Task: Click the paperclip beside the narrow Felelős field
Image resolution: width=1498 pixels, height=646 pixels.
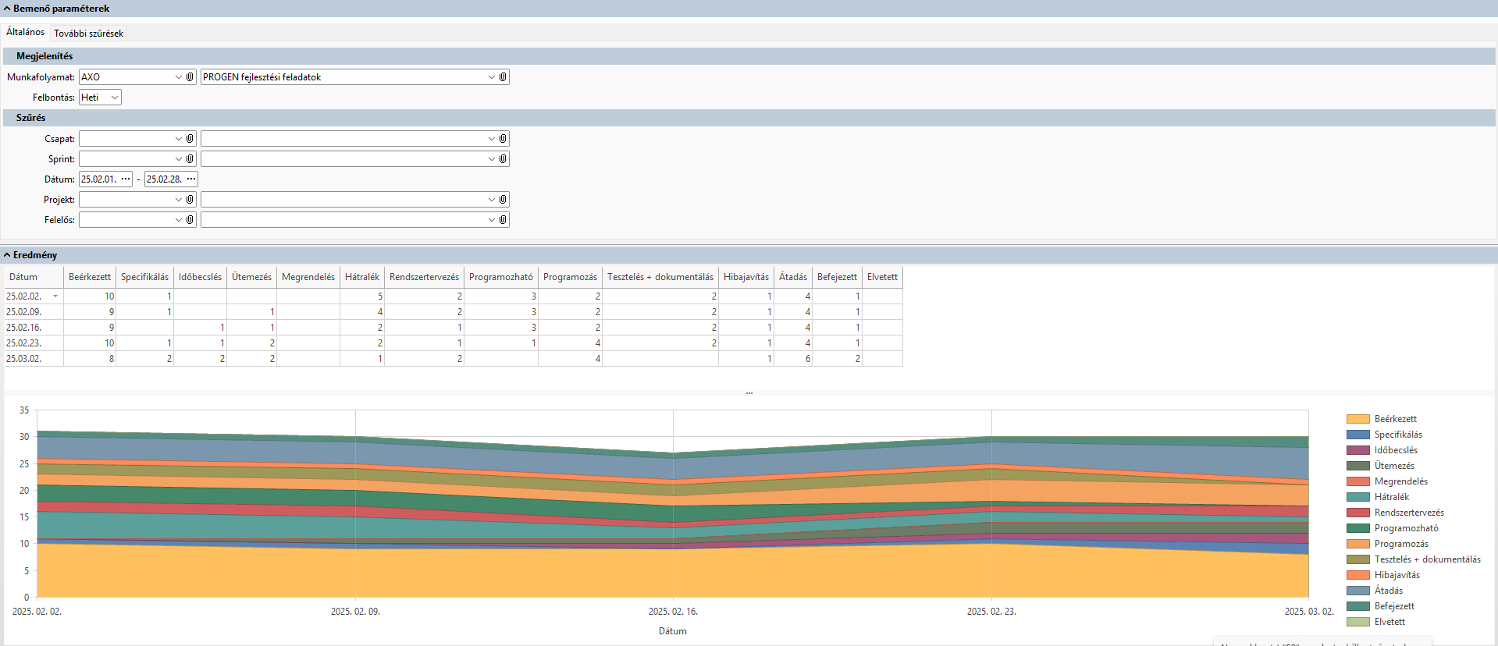Action: [x=190, y=220]
